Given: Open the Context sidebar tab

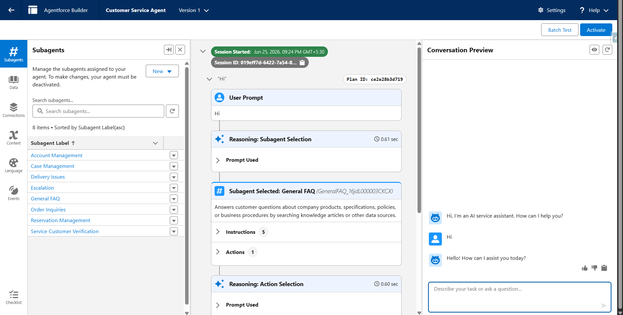Looking at the screenshot, I should 14,138.
